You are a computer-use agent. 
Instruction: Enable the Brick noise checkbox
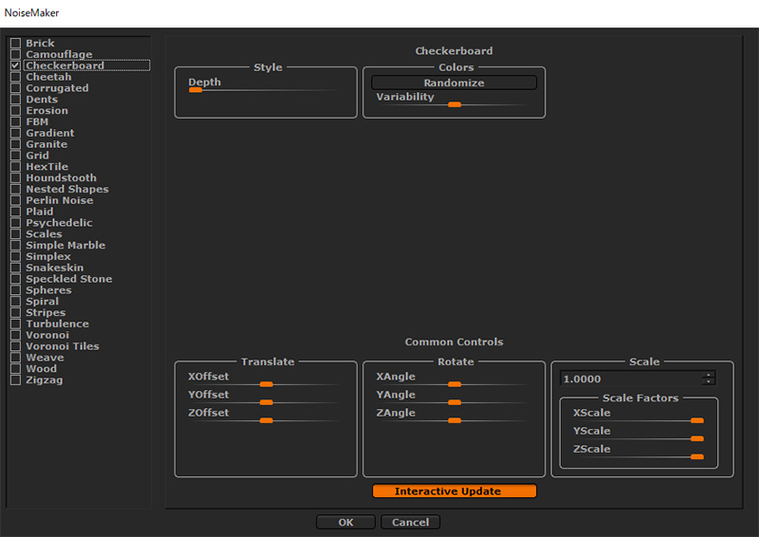point(15,44)
